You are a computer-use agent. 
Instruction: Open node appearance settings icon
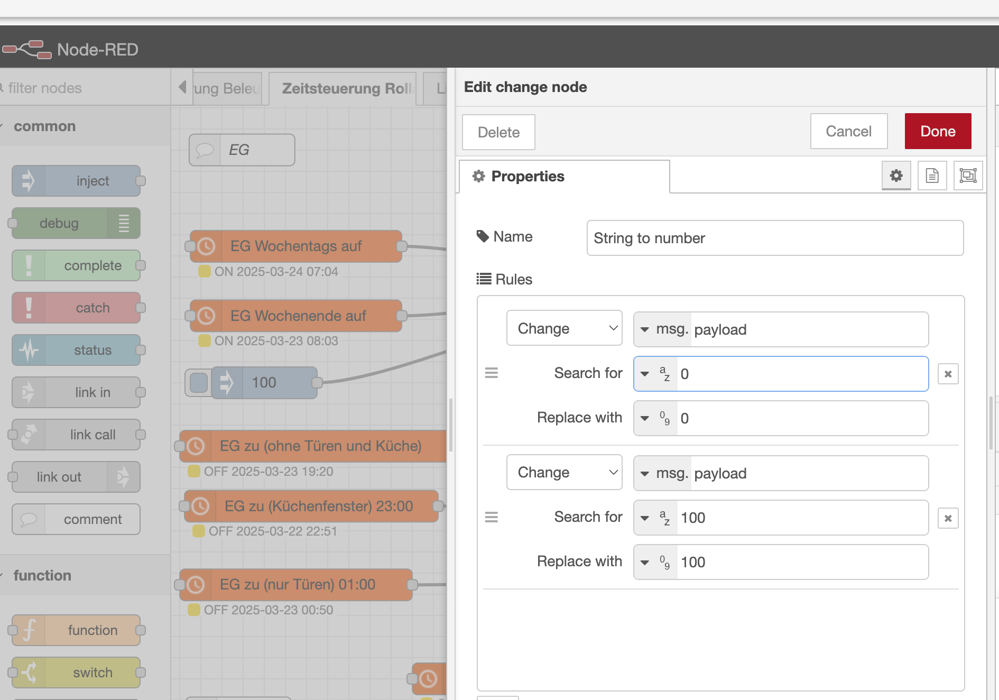968,176
